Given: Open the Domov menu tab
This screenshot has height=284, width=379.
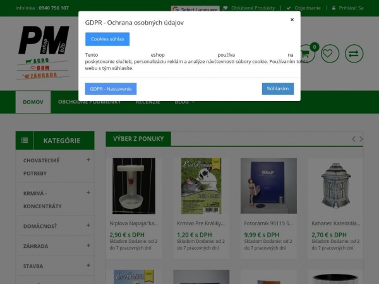Looking at the screenshot, I should [x=33, y=102].
